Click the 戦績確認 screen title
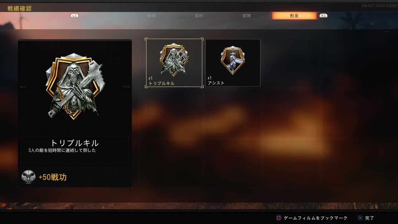Image resolution: width=398 pixels, height=224 pixels. (x=20, y=8)
